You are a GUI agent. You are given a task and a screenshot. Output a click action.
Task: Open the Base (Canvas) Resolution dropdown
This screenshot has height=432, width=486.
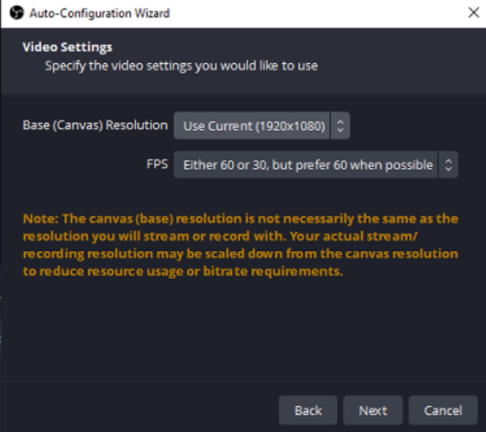coord(262,126)
